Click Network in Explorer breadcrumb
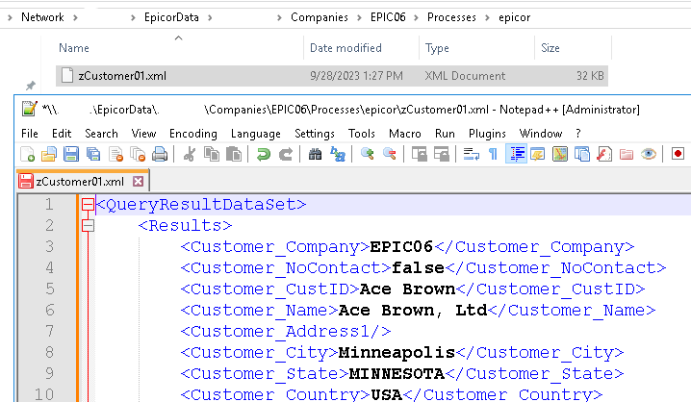Screen dimensions: 691x402 coord(42,17)
